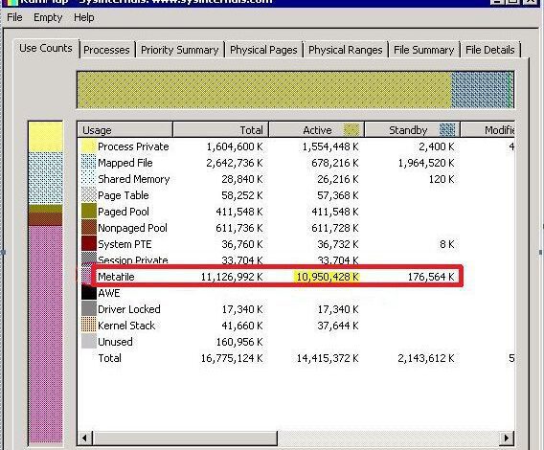544x450 pixels.
Task: Click the Paged Pool olive legend icon
Action: (x=88, y=212)
